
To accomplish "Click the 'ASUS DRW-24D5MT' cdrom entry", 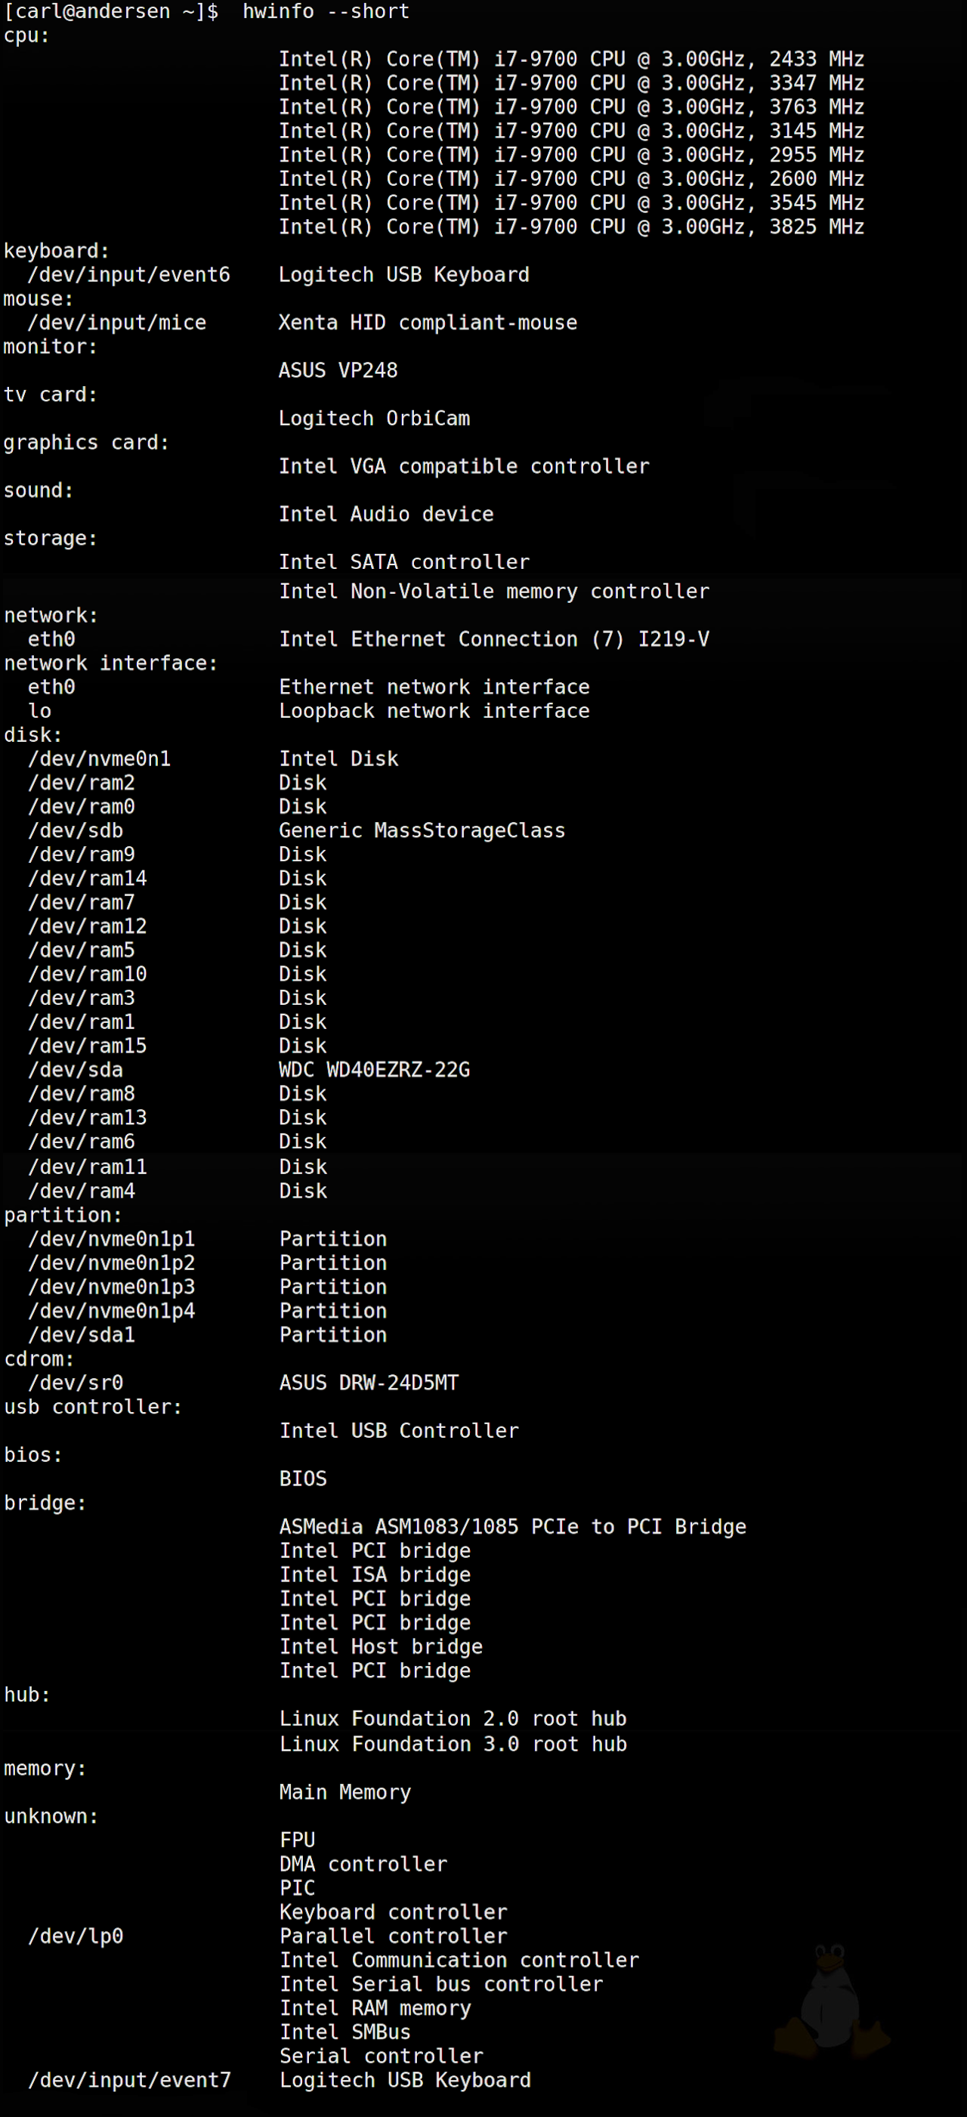I will (x=368, y=1383).
